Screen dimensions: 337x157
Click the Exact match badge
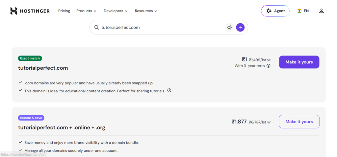pyautogui.click(x=30, y=58)
